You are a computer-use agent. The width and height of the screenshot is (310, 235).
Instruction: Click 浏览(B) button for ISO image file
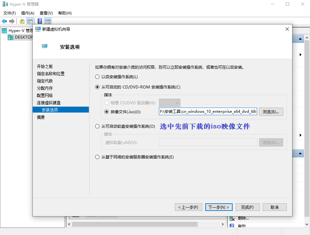pyautogui.click(x=271, y=112)
